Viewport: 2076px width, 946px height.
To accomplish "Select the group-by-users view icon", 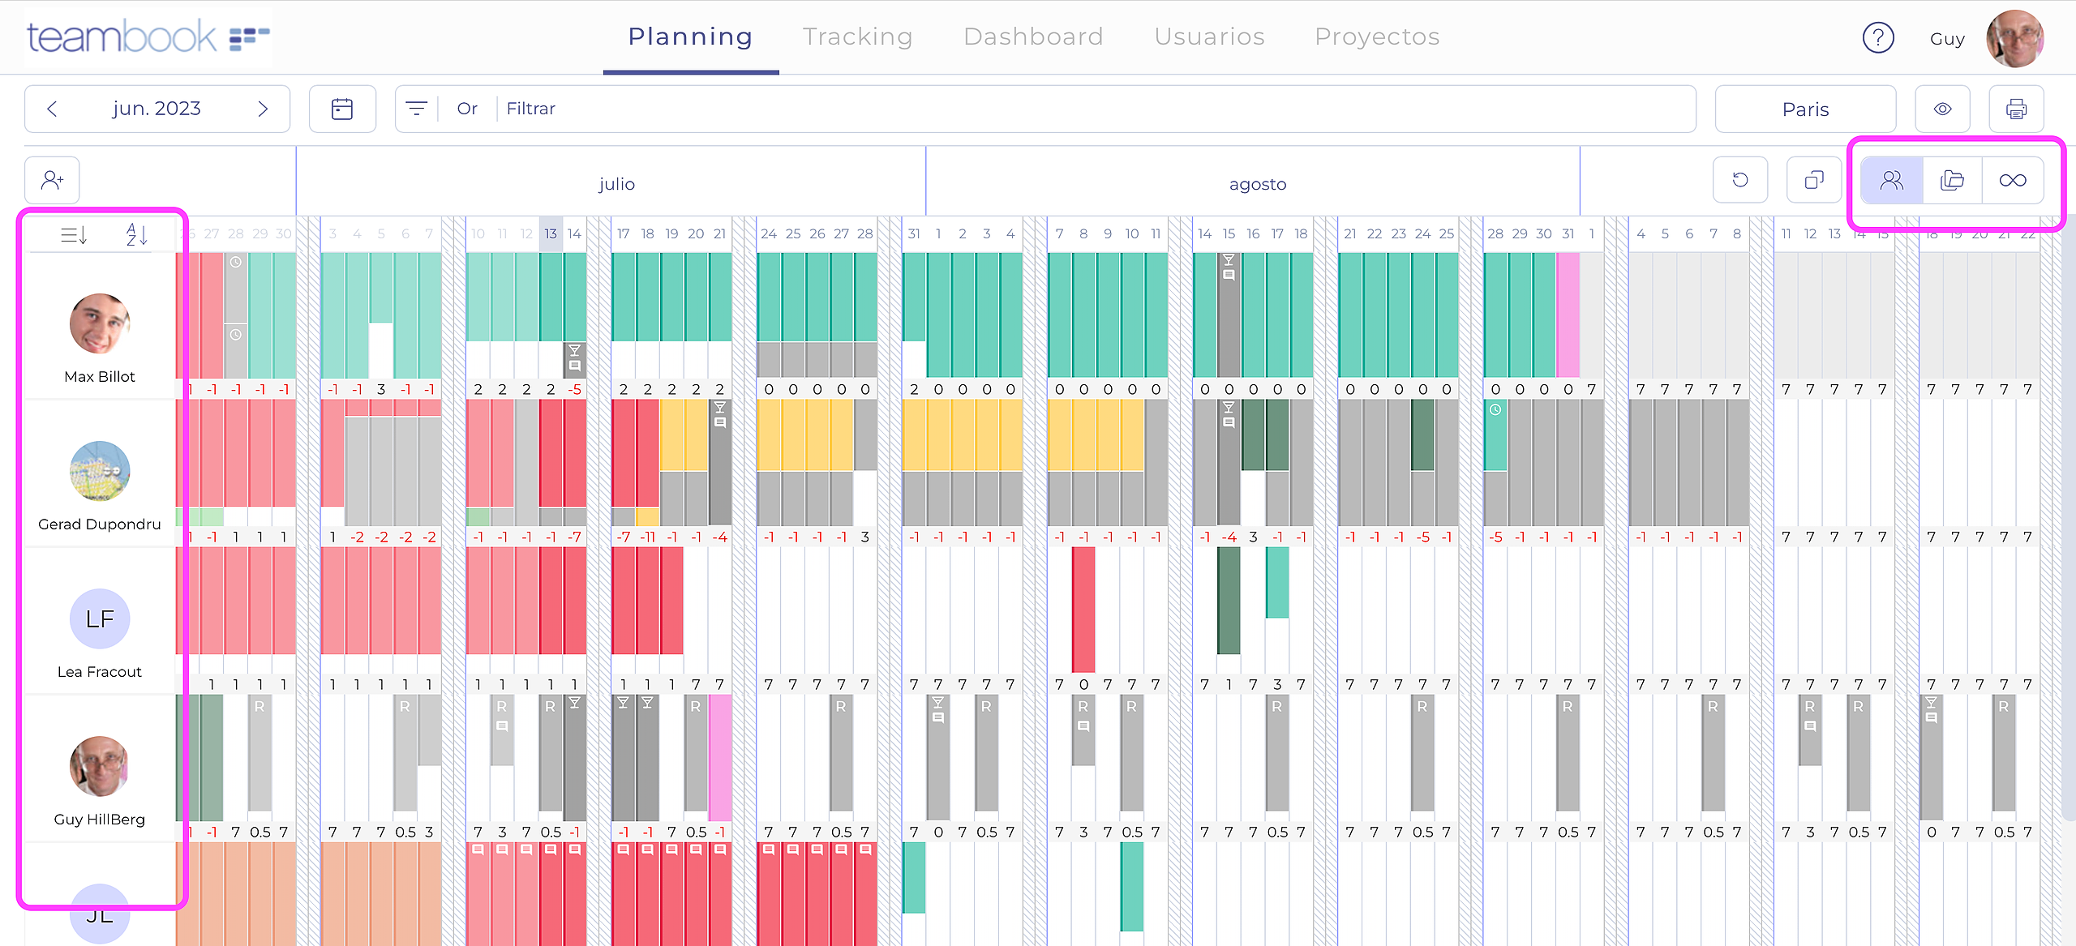I will pos(1891,180).
